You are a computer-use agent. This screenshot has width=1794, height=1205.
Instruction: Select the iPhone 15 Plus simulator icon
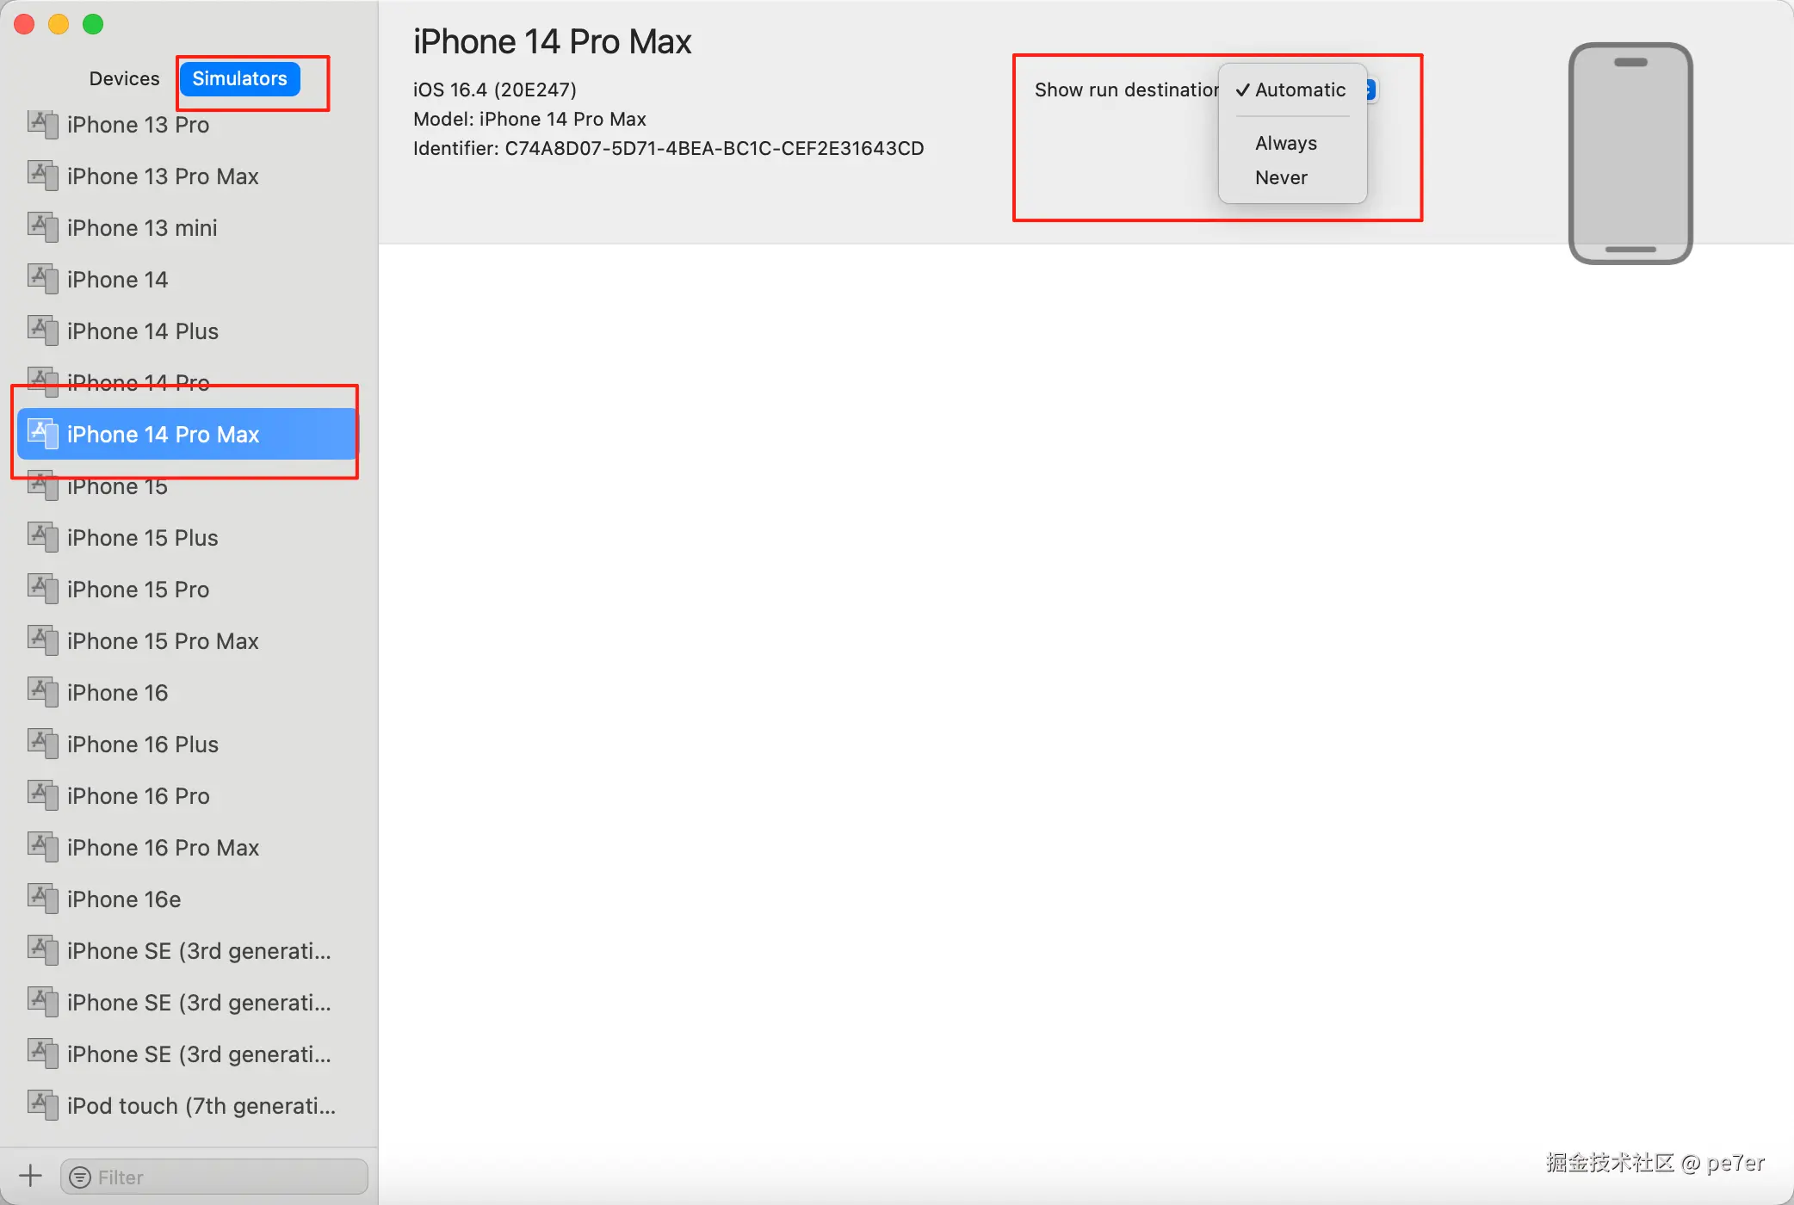43,537
